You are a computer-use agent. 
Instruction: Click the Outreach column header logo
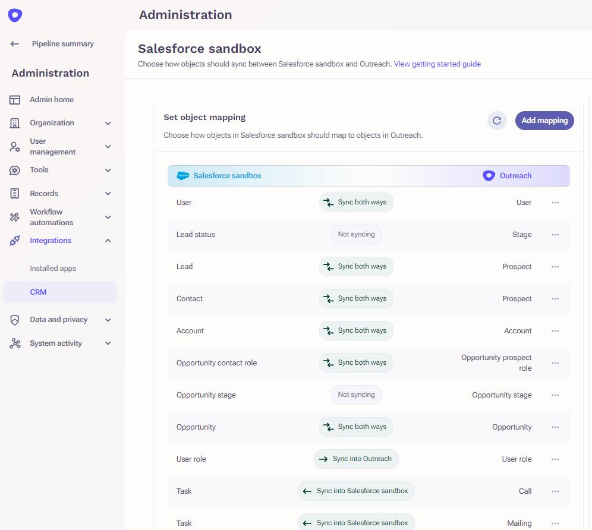489,175
